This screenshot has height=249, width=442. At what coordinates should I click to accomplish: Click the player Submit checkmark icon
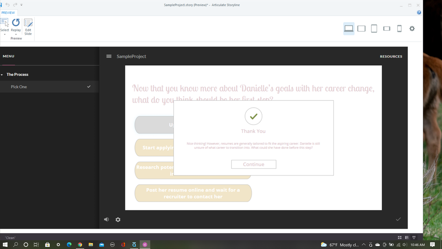pyautogui.click(x=398, y=219)
